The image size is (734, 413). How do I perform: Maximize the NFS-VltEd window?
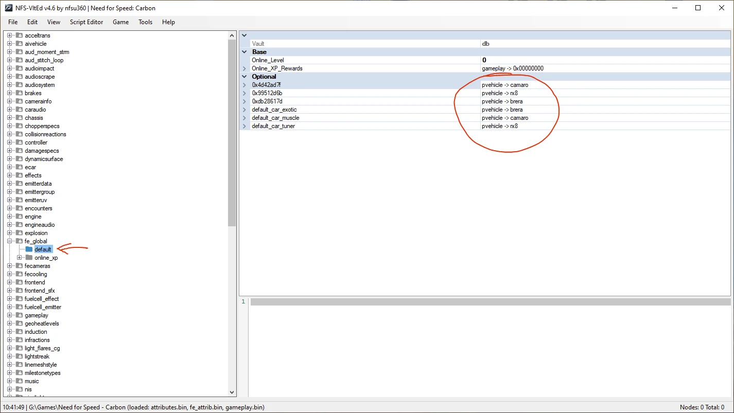pos(698,8)
